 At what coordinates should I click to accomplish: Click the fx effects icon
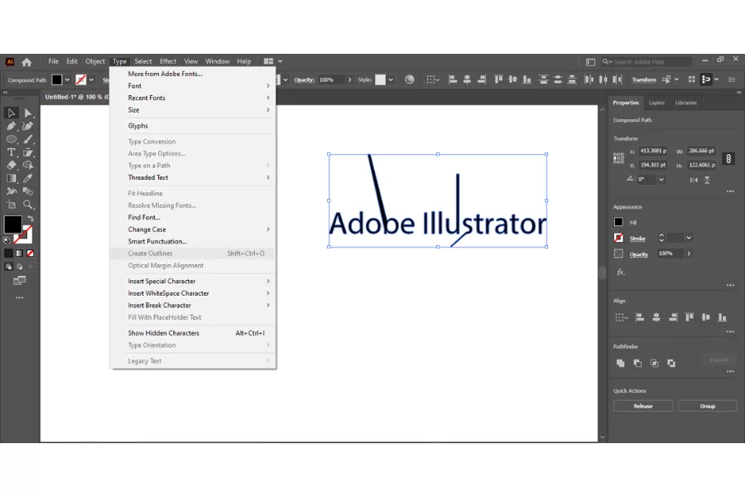coord(620,272)
